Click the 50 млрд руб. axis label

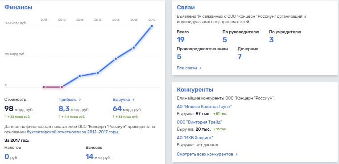point(15,54)
